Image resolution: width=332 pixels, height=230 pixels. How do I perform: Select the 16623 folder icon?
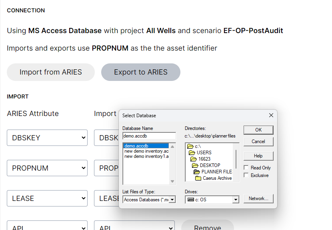point(193,159)
